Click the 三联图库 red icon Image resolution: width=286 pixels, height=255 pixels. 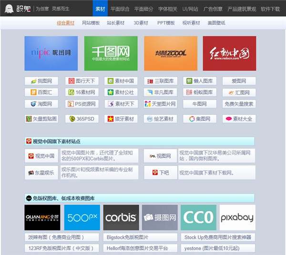150,81
